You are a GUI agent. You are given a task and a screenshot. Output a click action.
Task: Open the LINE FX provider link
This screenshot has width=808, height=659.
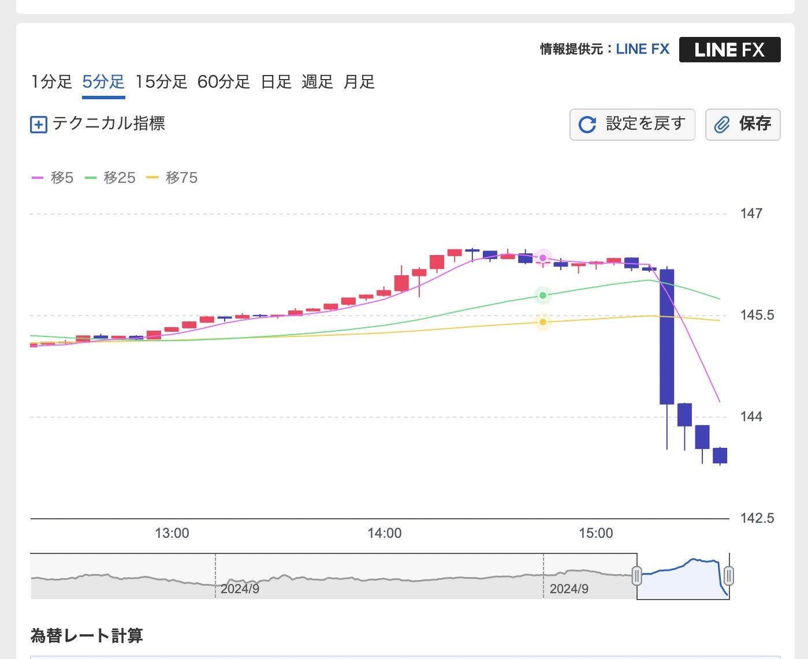pos(643,49)
